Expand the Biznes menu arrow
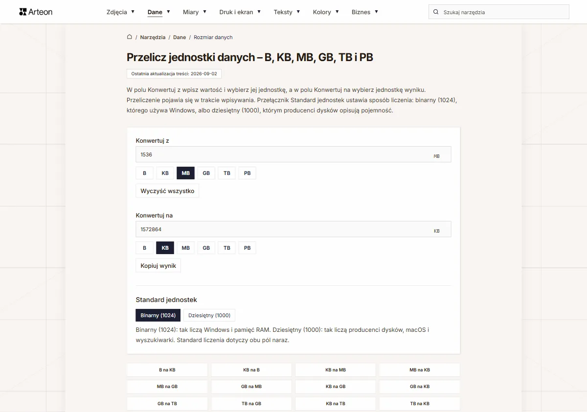The height and width of the screenshot is (412, 587). point(376,12)
